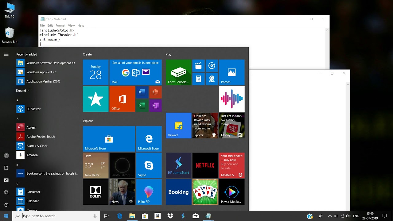The width and height of the screenshot is (393, 221).
Task: Open Calendar from the app list
Action: tap(48, 201)
